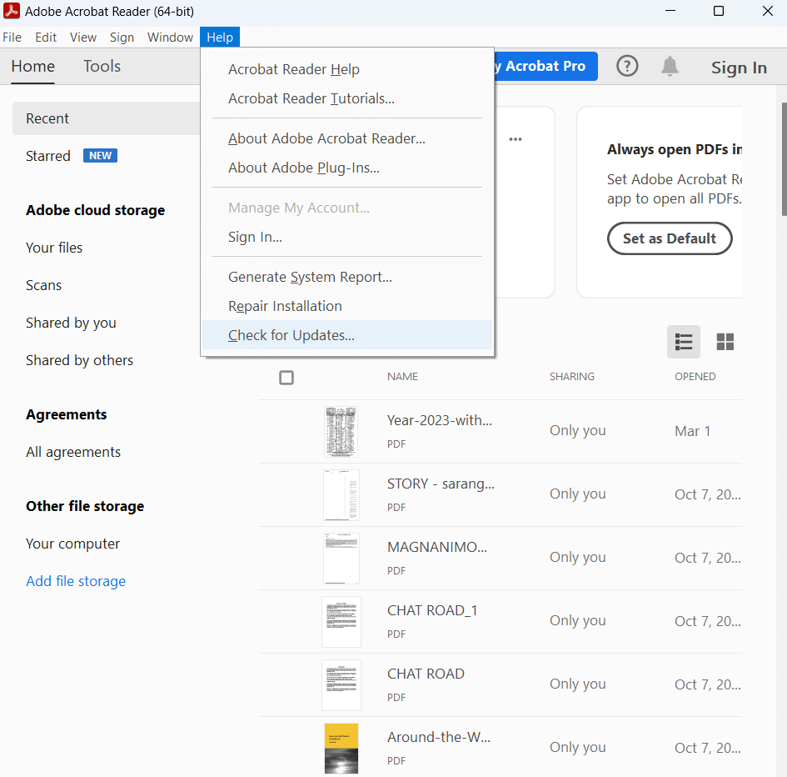Click the Year-2023-with... file thumbnail
This screenshot has height=777, width=787.
click(341, 432)
